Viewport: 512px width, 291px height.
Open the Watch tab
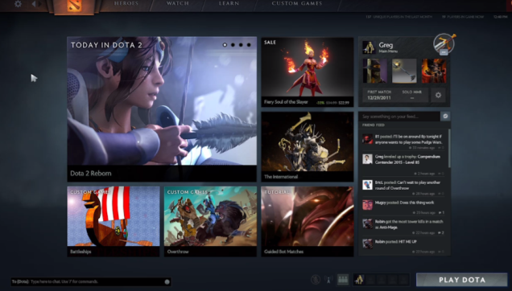coord(178,3)
